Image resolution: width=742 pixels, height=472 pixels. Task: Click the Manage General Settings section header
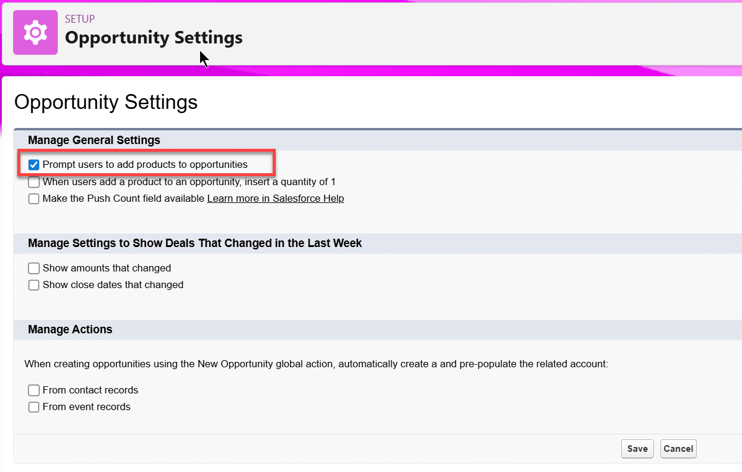click(x=94, y=140)
